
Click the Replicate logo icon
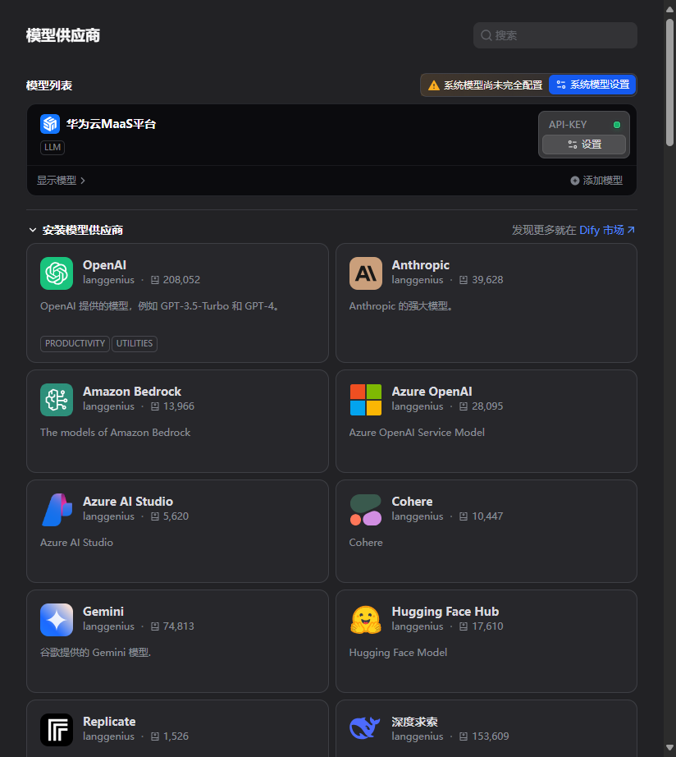point(57,730)
